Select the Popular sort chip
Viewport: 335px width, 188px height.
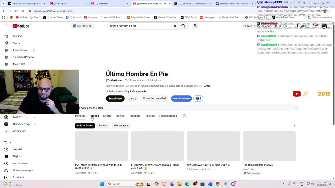point(103,126)
